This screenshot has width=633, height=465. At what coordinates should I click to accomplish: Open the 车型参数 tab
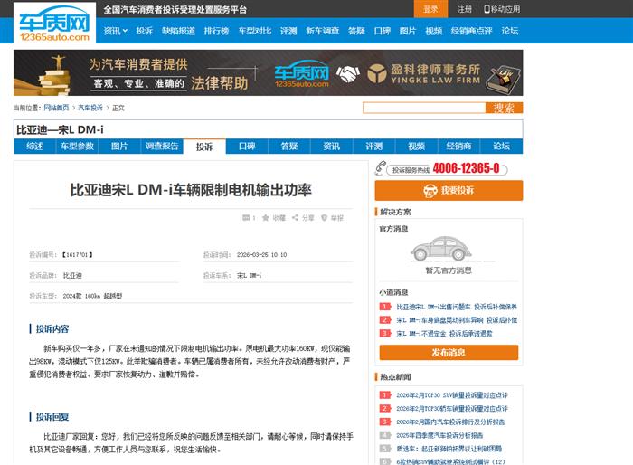coord(77,147)
